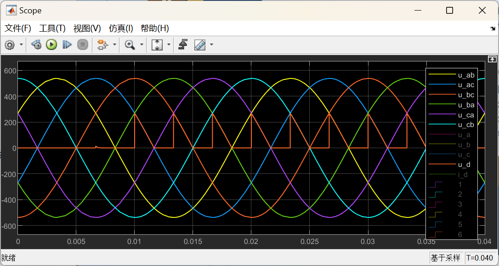The width and height of the screenshot is (499, 266).
Task: Click the stop simulation button
Action: 83,45
